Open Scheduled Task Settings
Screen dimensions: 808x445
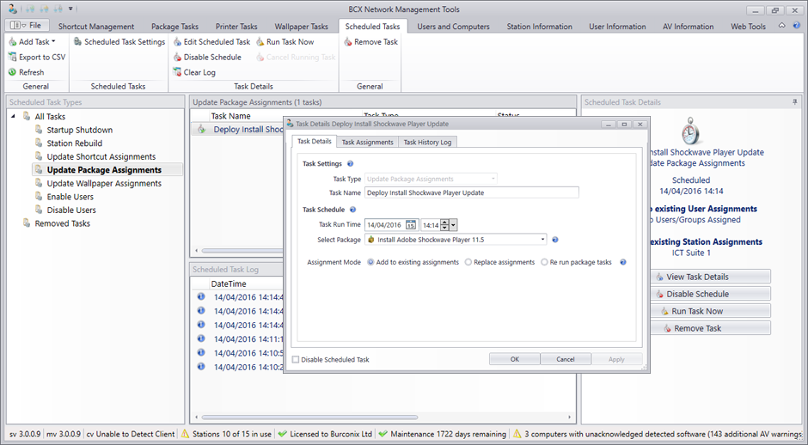pos(119,42)
